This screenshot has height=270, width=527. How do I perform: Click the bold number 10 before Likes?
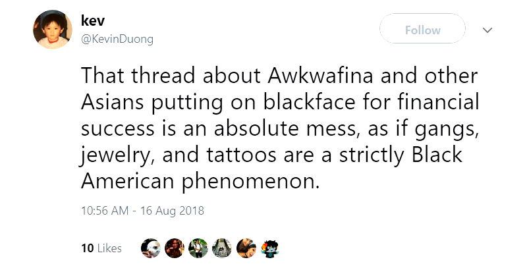(x=86, y=248)
